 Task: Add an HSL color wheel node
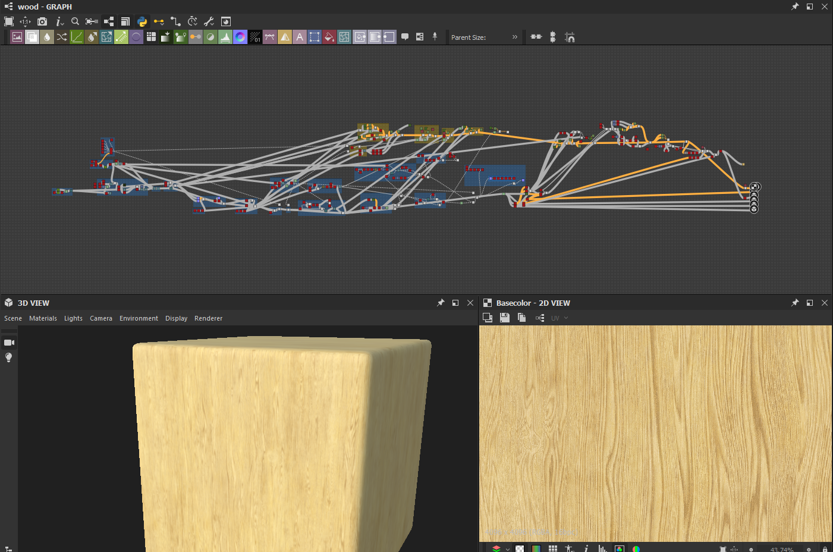point(240,37)
